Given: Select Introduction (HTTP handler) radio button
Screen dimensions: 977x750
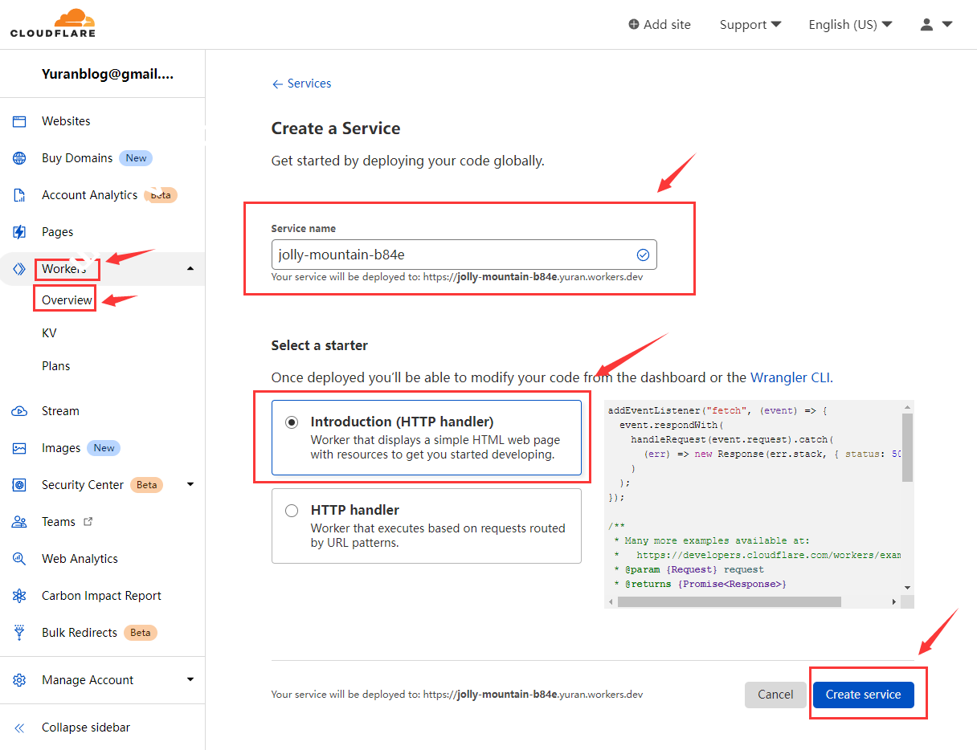Looking at the screenshot, I should click(292, 422).
